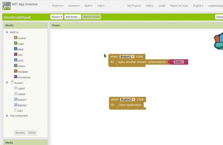
Task: Click the Screen1 component icon in tree
Action: 12,82
